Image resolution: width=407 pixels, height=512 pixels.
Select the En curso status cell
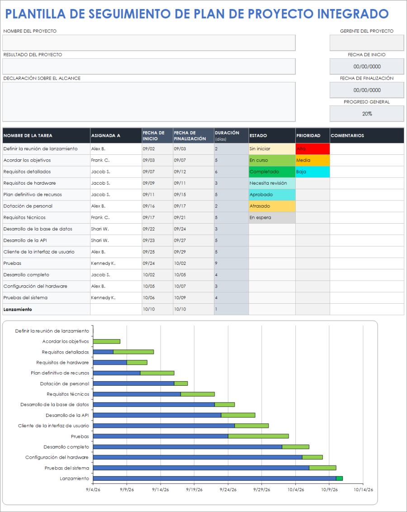(271, 160)
